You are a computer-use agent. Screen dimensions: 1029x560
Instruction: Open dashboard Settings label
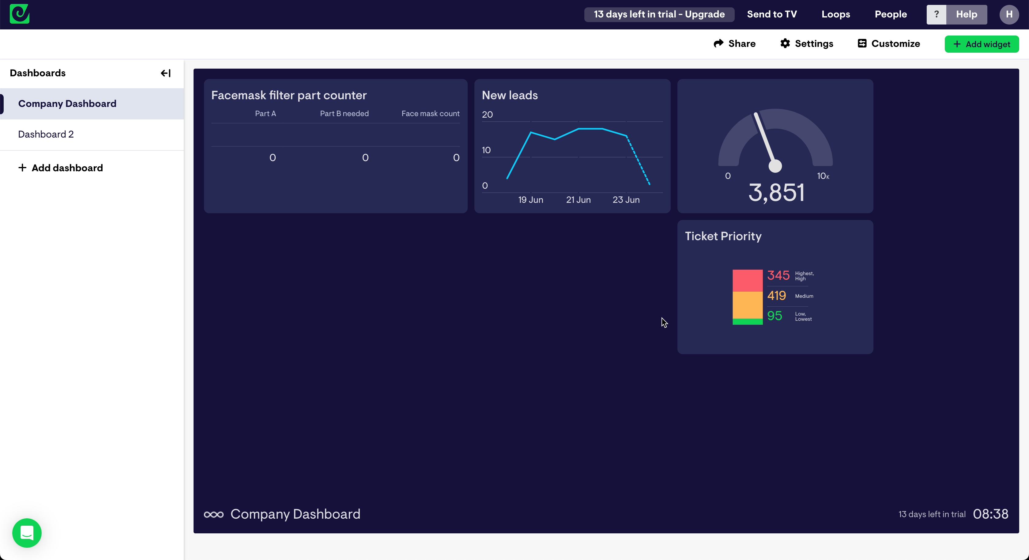click(x=814, y=44)
